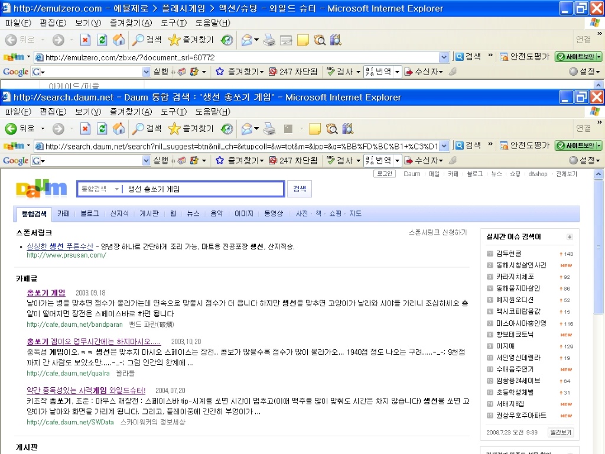Click 검사 spell check in front window Google toolbar

[343, 160]
